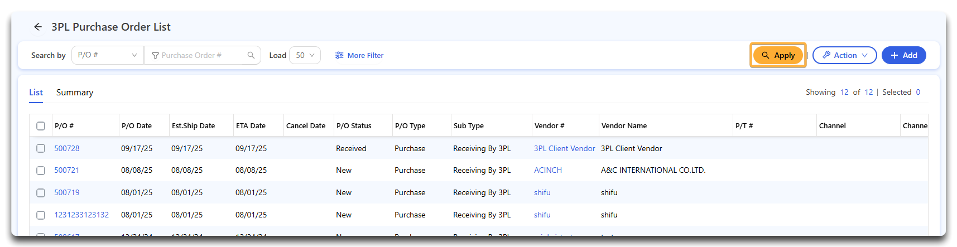The height and width of the screenshot is (247, 957).
Task: Click the filter funnel icon in search box
Action: [155, 56]
